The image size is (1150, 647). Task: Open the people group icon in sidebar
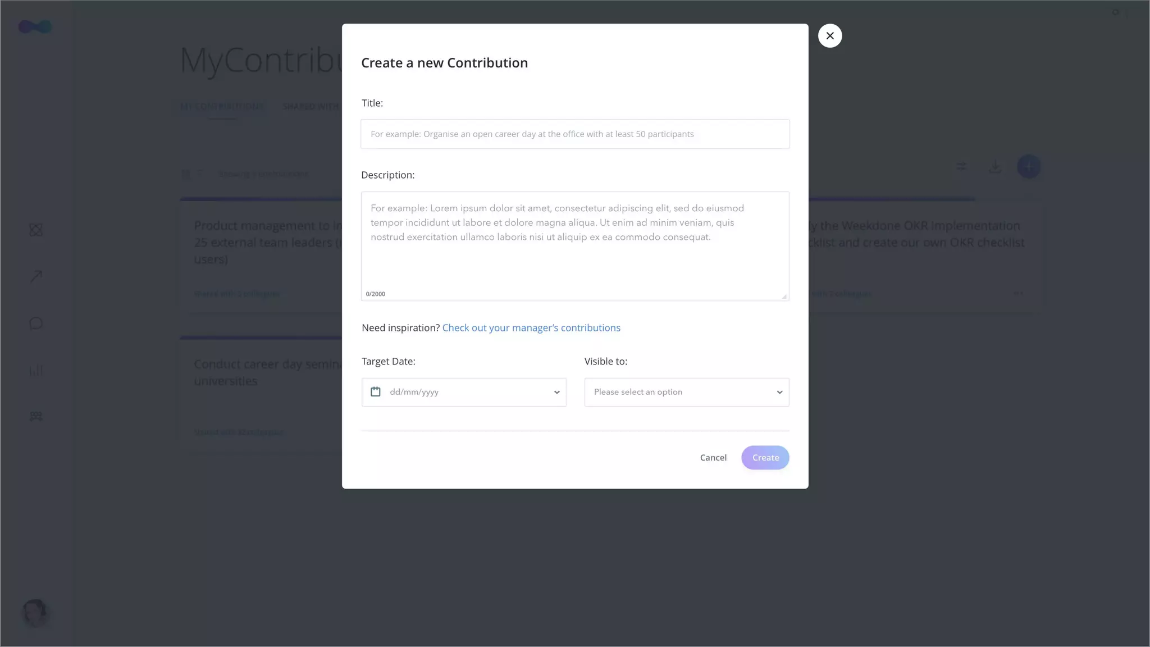tap(36, 416)
